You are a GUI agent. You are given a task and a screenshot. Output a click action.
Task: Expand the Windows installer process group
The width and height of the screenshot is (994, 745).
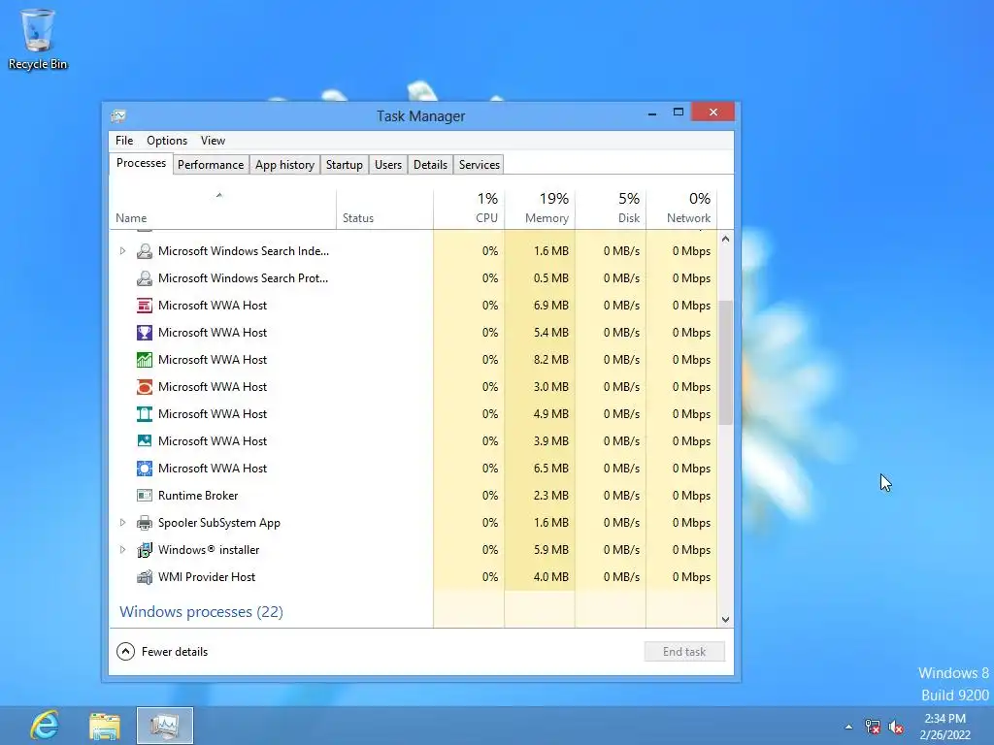pyautogui.click(x=122, y=550)
